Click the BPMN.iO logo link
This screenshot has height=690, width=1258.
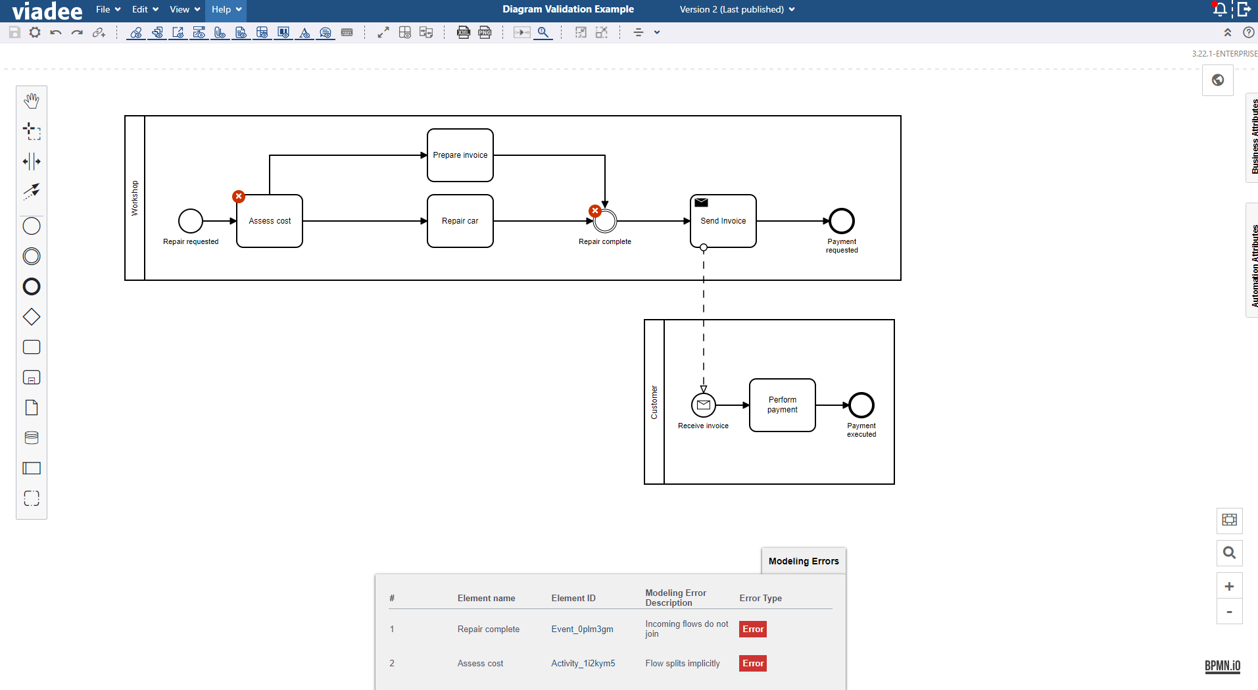pos(1222,666)
